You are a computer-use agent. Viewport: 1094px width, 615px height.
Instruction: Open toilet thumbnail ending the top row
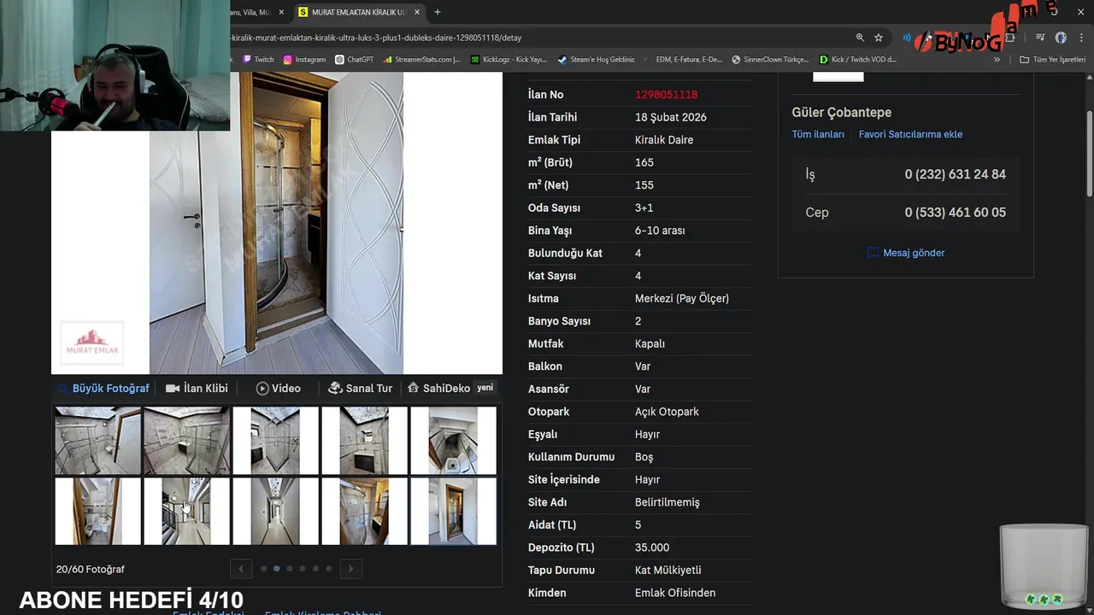pos(453,440)
